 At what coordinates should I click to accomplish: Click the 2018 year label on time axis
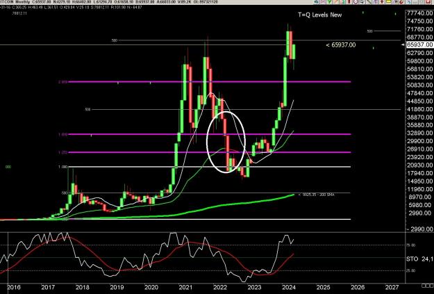pos(82,287)
